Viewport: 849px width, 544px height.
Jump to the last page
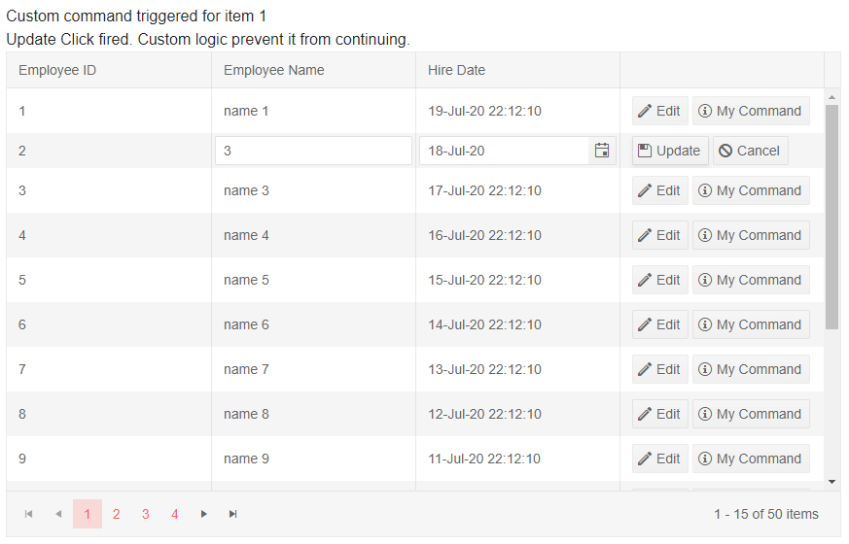232,514
